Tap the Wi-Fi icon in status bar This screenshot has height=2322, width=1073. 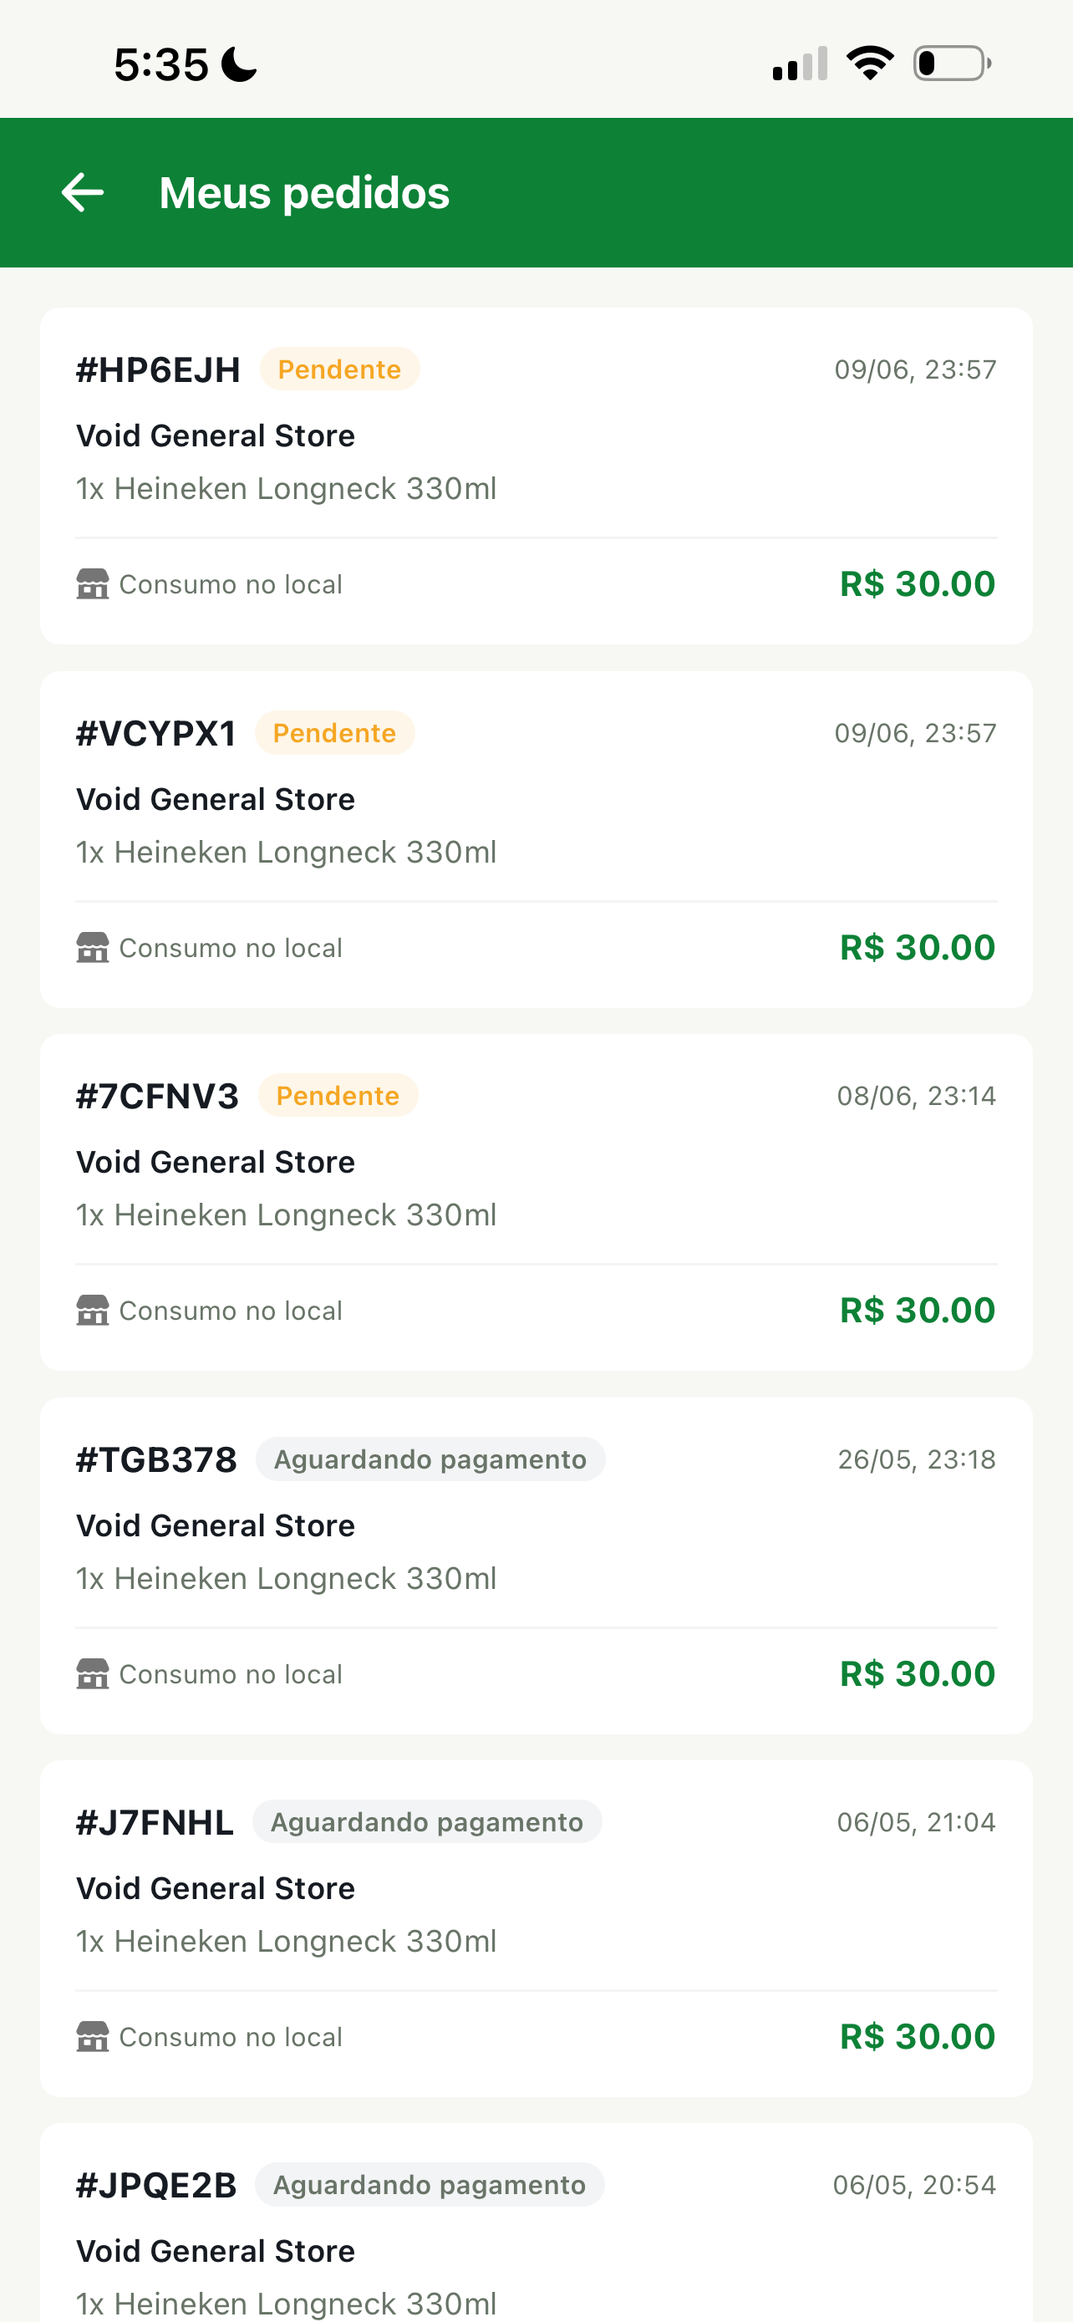[x=869, y=63]
